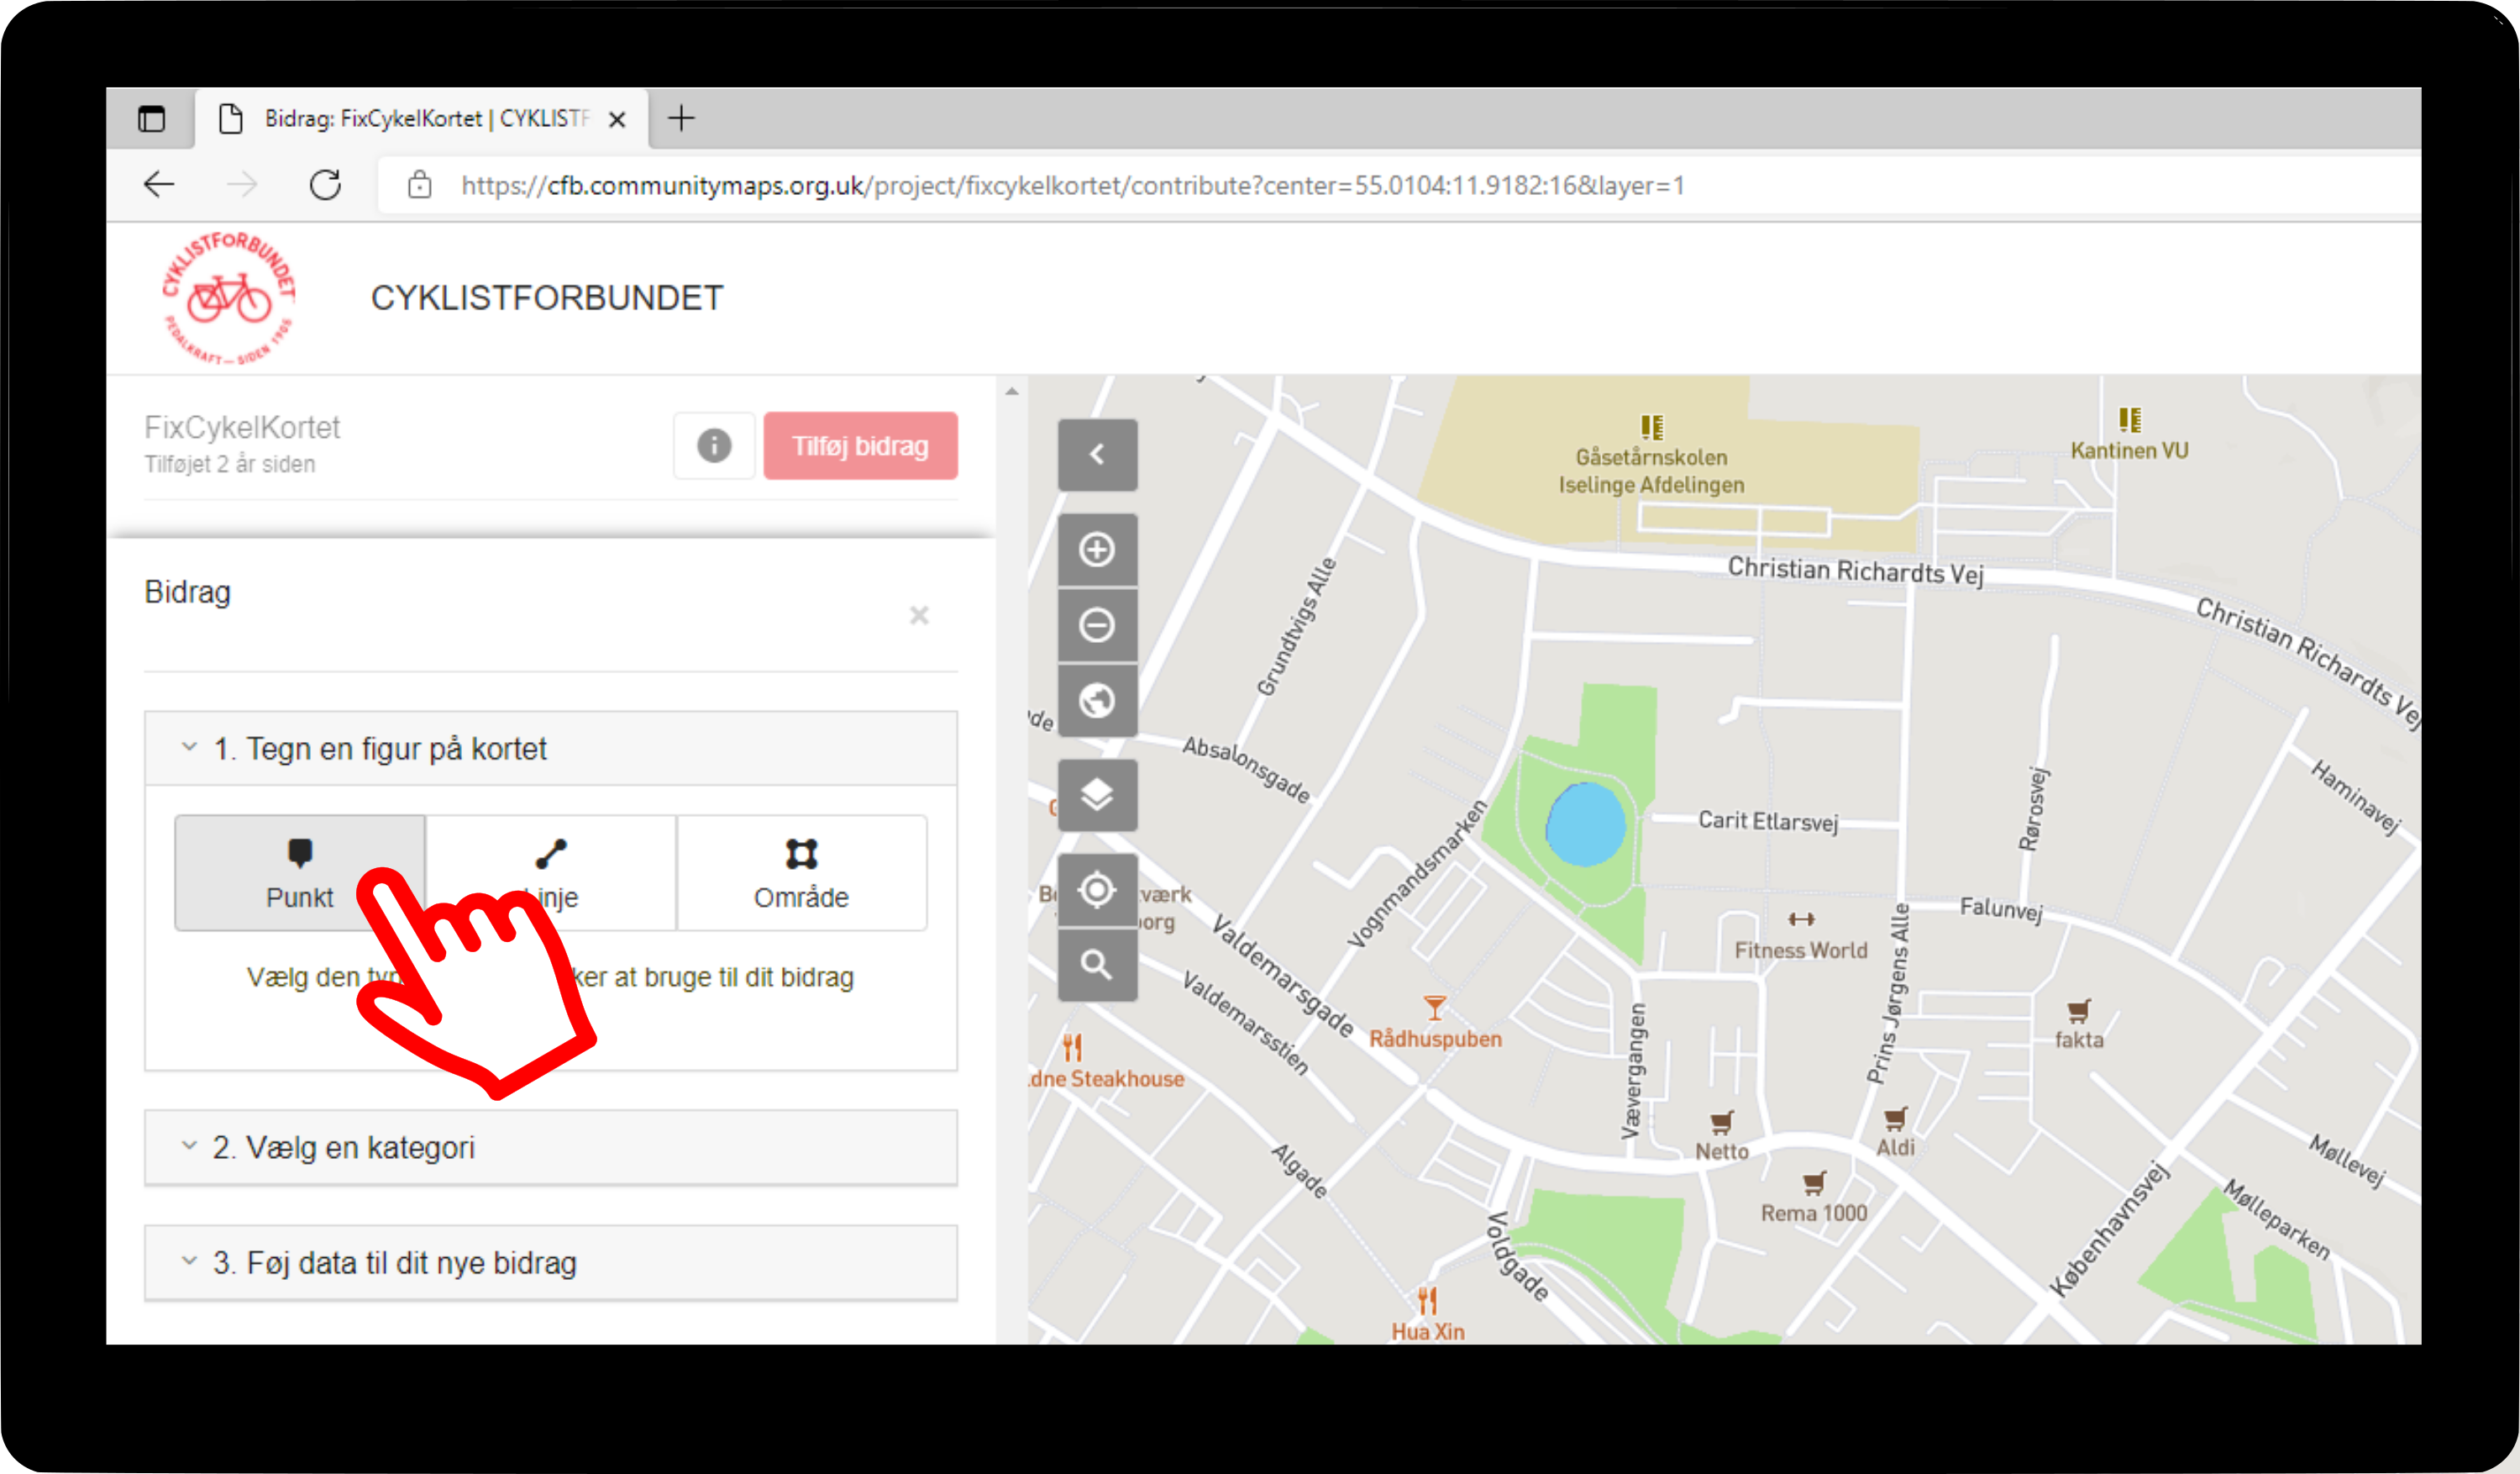Close the Bidrag panel
This screenshot has height=1474, width=2520.
(919, 615)
